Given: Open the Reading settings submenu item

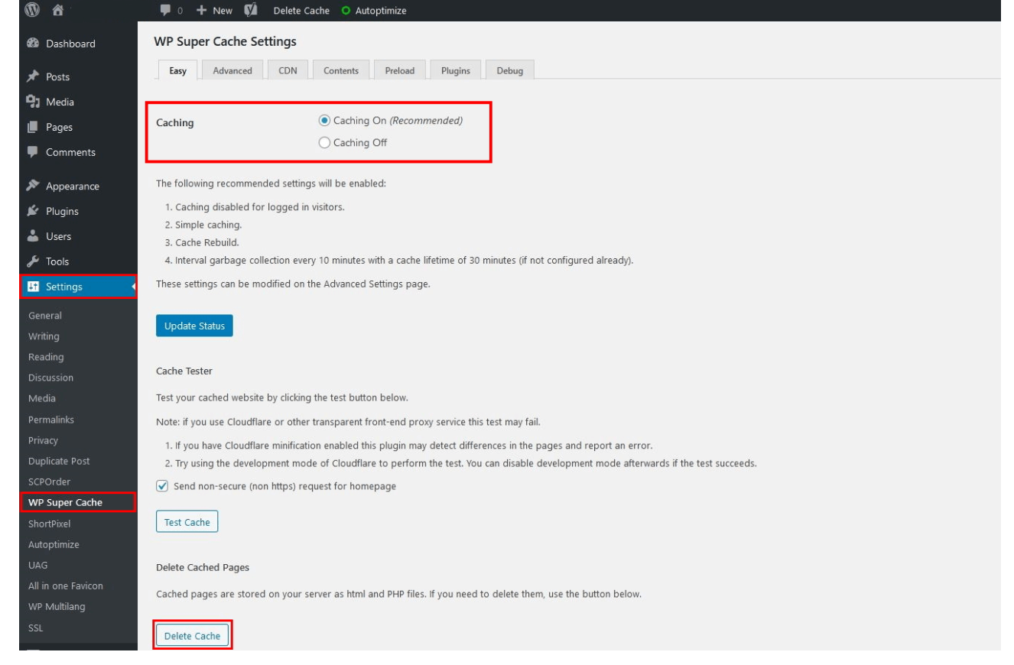Looking at the screenshot, I should tap(46, 357).
